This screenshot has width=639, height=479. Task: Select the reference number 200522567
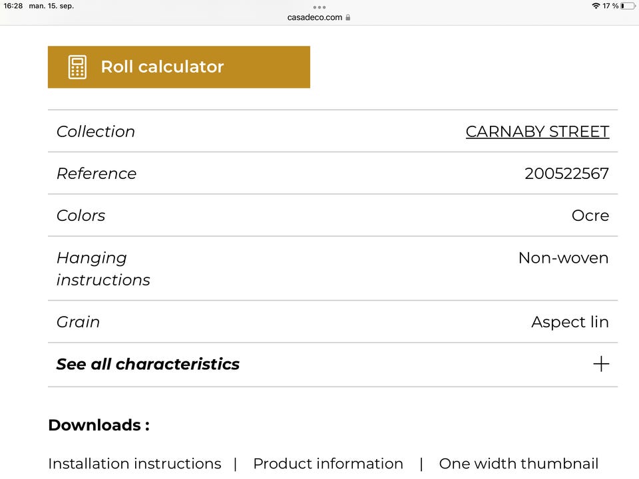tap(566, 174)
